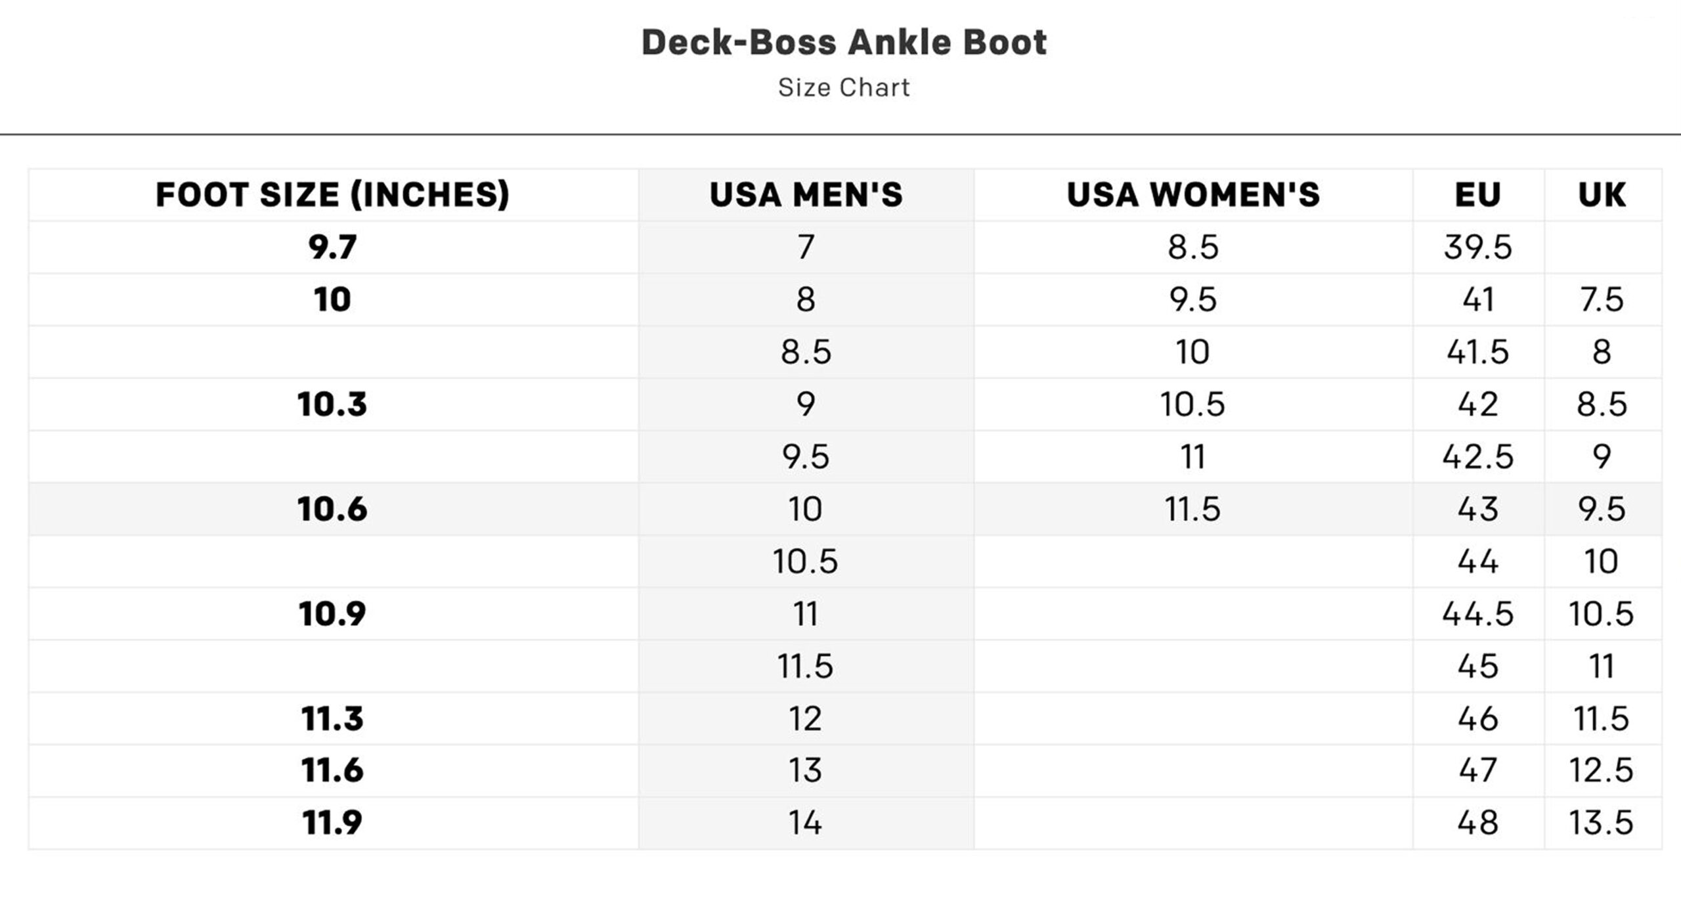Viewport: 1681px width, 897px height.
Task: Click the USA MEN'S column header
Action: (806, 194)
